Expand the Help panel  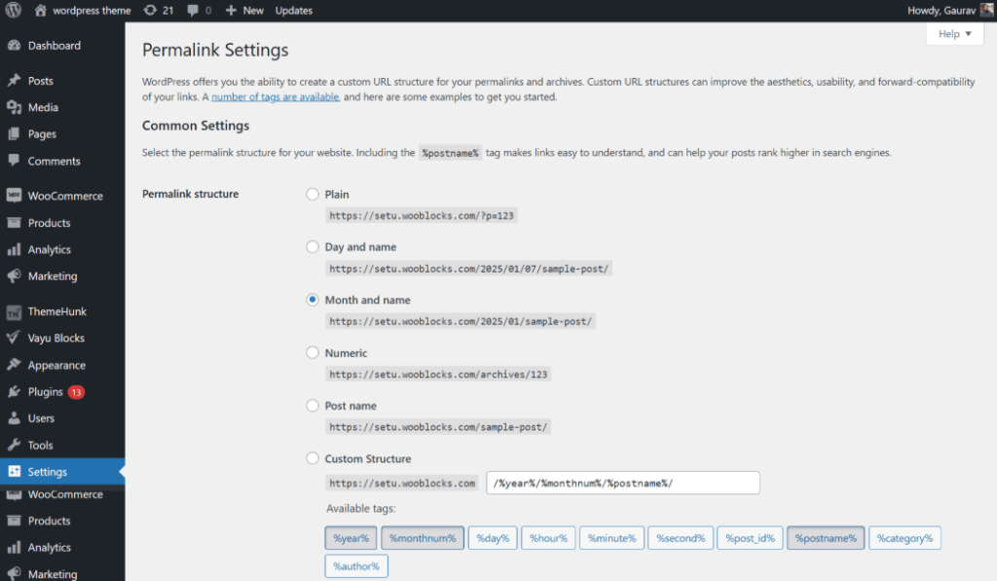pyautogui.click(x=953, y=33)
